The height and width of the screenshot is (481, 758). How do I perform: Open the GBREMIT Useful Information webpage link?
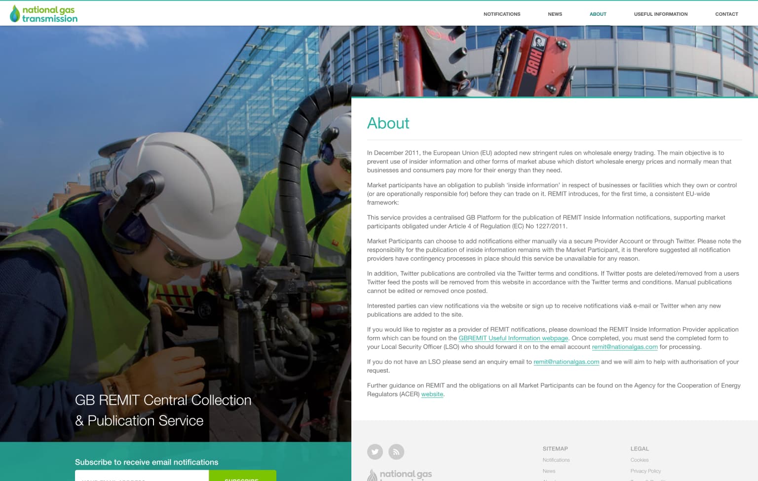tap(513, 338)
